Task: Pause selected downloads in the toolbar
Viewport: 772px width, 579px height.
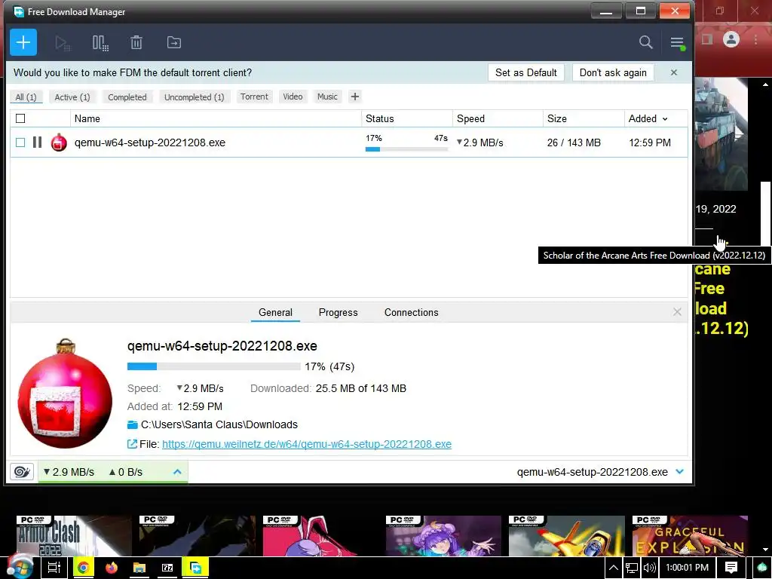Action: click(x=100, y=43)
